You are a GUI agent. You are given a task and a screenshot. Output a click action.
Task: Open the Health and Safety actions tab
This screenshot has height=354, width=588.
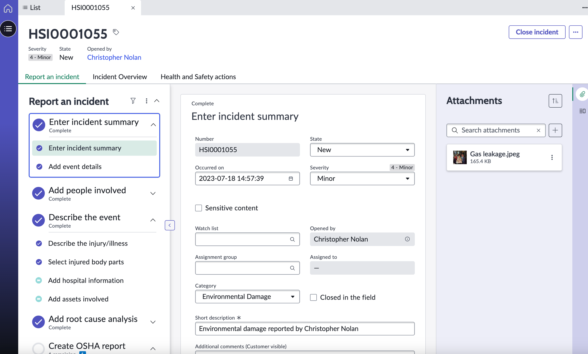(x=198, y=77)
